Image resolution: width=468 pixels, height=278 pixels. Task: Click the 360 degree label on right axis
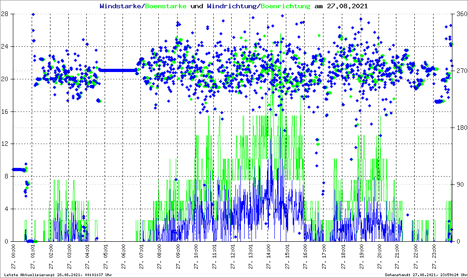pos(461,14)
